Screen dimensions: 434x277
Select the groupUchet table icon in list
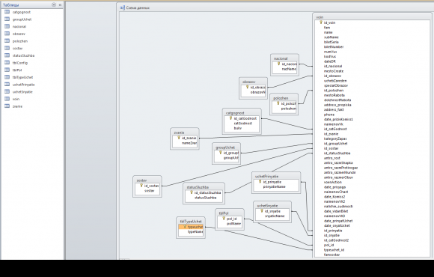pyautogui.click(x=7, y=19)
